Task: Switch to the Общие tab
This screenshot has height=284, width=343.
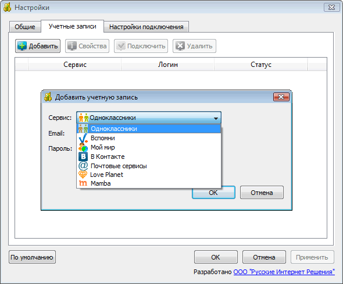Action: 25,27
